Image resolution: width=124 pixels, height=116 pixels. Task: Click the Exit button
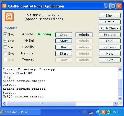coord(110,60)
